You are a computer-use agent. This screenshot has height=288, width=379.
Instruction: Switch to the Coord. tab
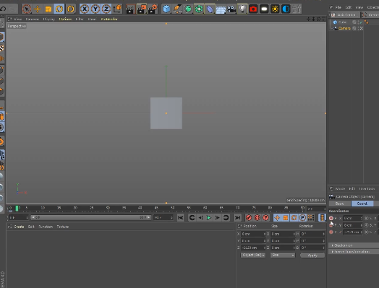tap(362, 204)
